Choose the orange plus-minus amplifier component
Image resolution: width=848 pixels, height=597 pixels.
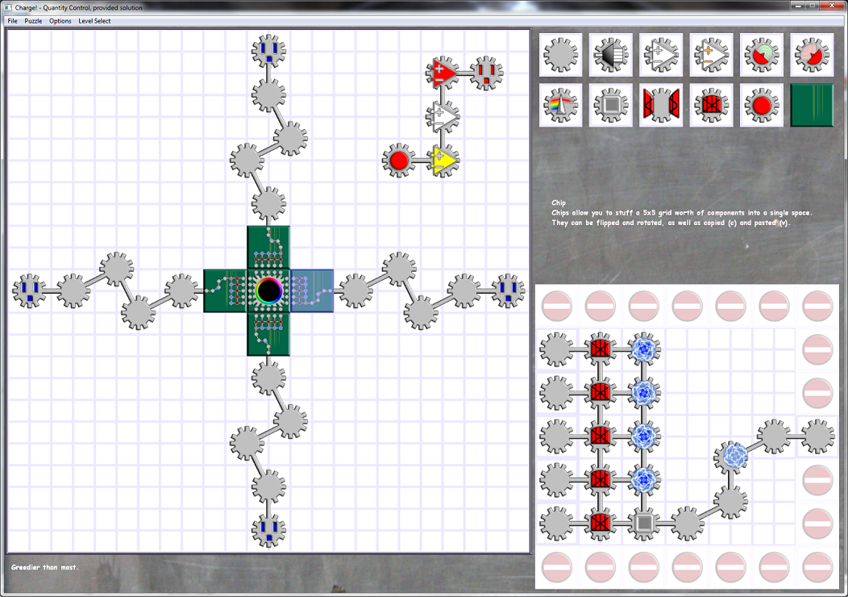pyautogui.click(x=711, y=55)
